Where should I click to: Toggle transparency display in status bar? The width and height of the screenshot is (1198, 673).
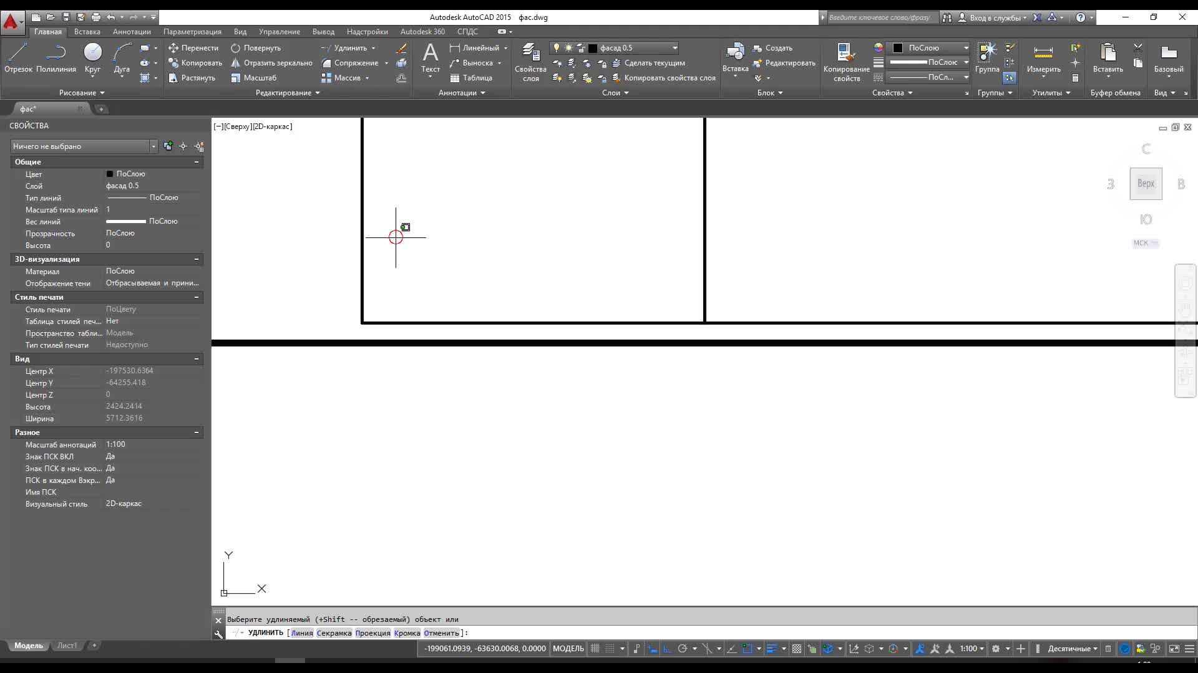(797, 649)
